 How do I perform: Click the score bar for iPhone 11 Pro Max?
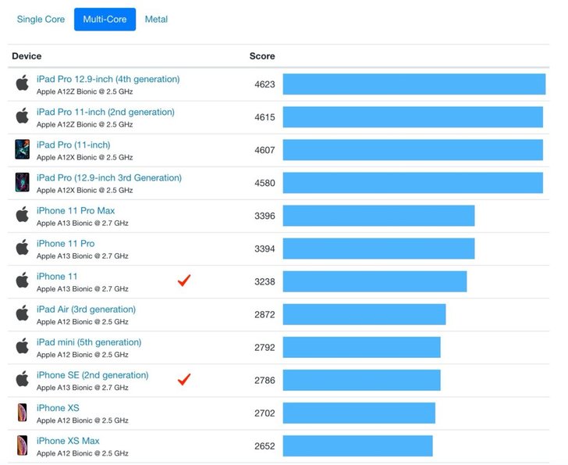(x=379, y=216)
